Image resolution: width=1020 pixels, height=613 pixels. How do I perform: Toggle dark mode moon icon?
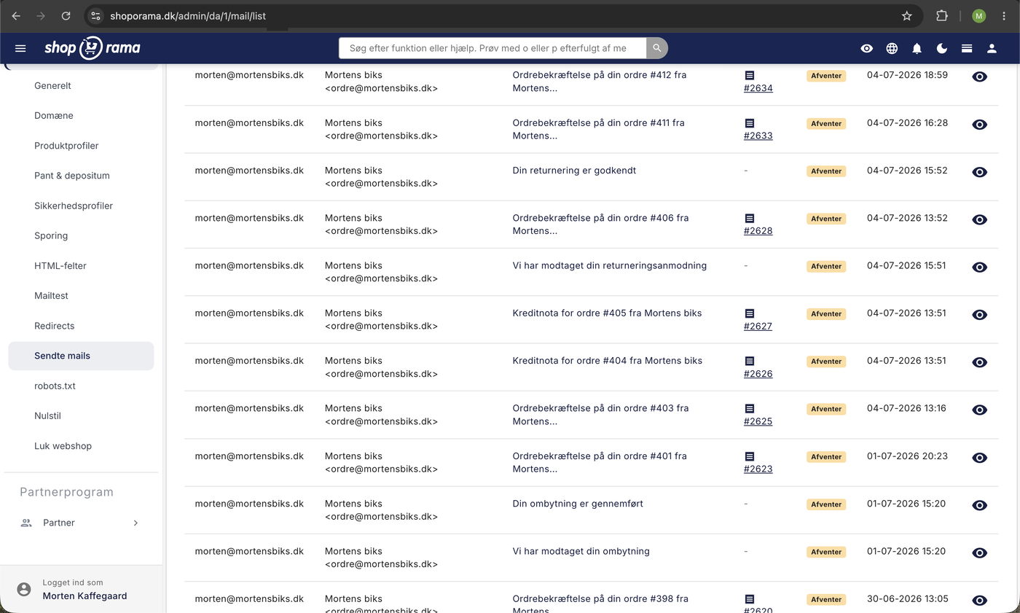point(942,48)
